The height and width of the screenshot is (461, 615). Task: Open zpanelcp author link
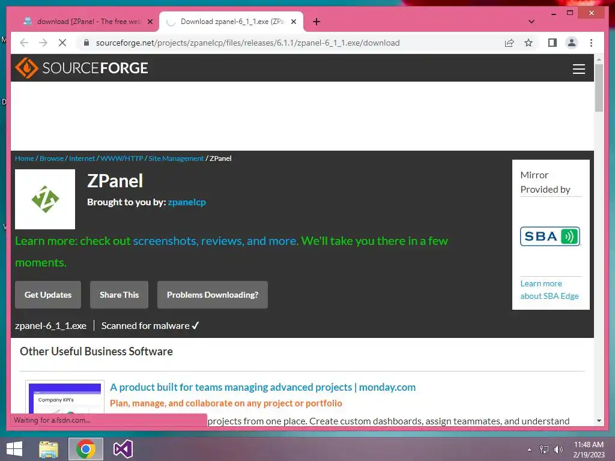(x=187, y=202)
